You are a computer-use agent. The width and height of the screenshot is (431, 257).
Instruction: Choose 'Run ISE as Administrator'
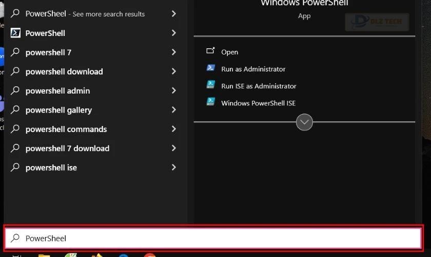259,86
